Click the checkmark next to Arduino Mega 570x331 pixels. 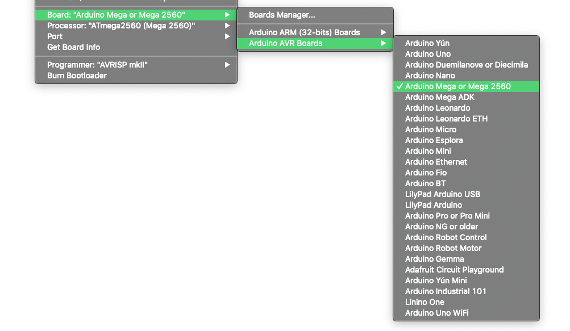400,86
